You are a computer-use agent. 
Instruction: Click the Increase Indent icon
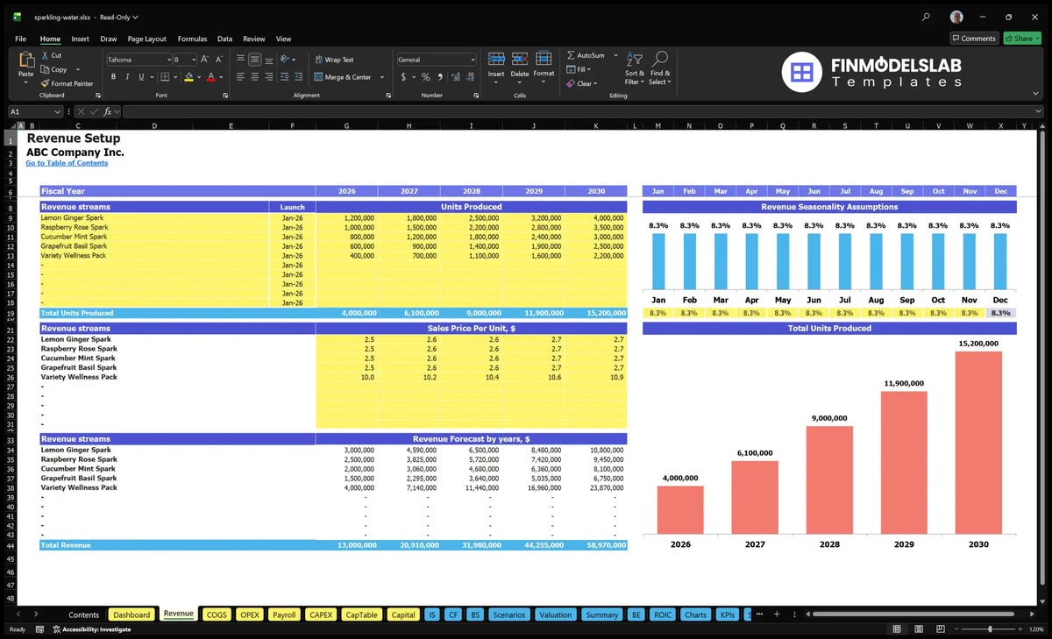tap(300, 77)
